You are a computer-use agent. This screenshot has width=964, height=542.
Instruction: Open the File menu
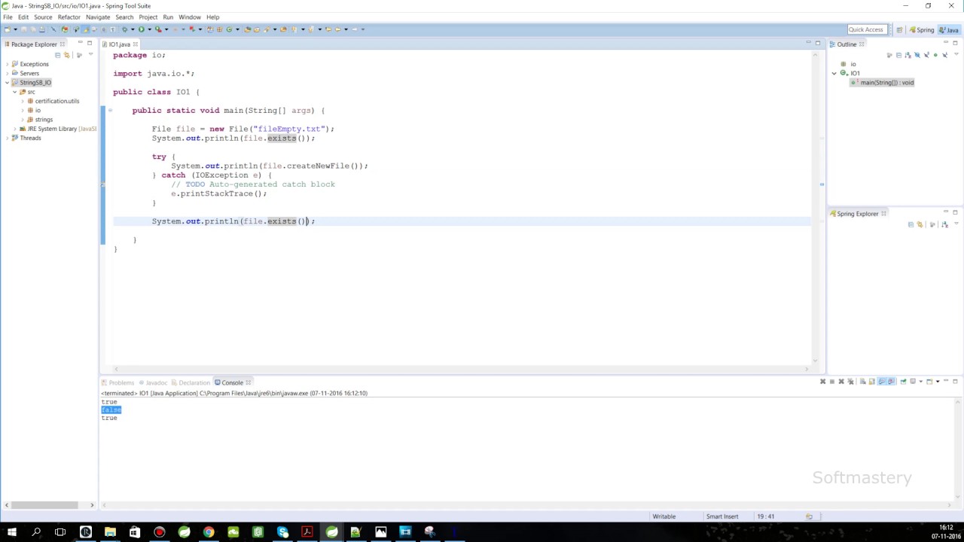[8, 17]
